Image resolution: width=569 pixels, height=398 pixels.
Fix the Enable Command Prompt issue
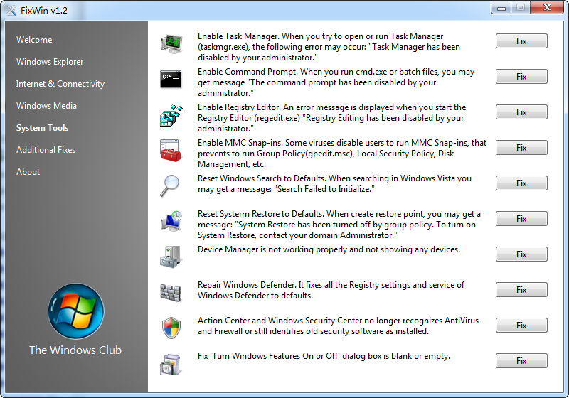tap(521, 77)
